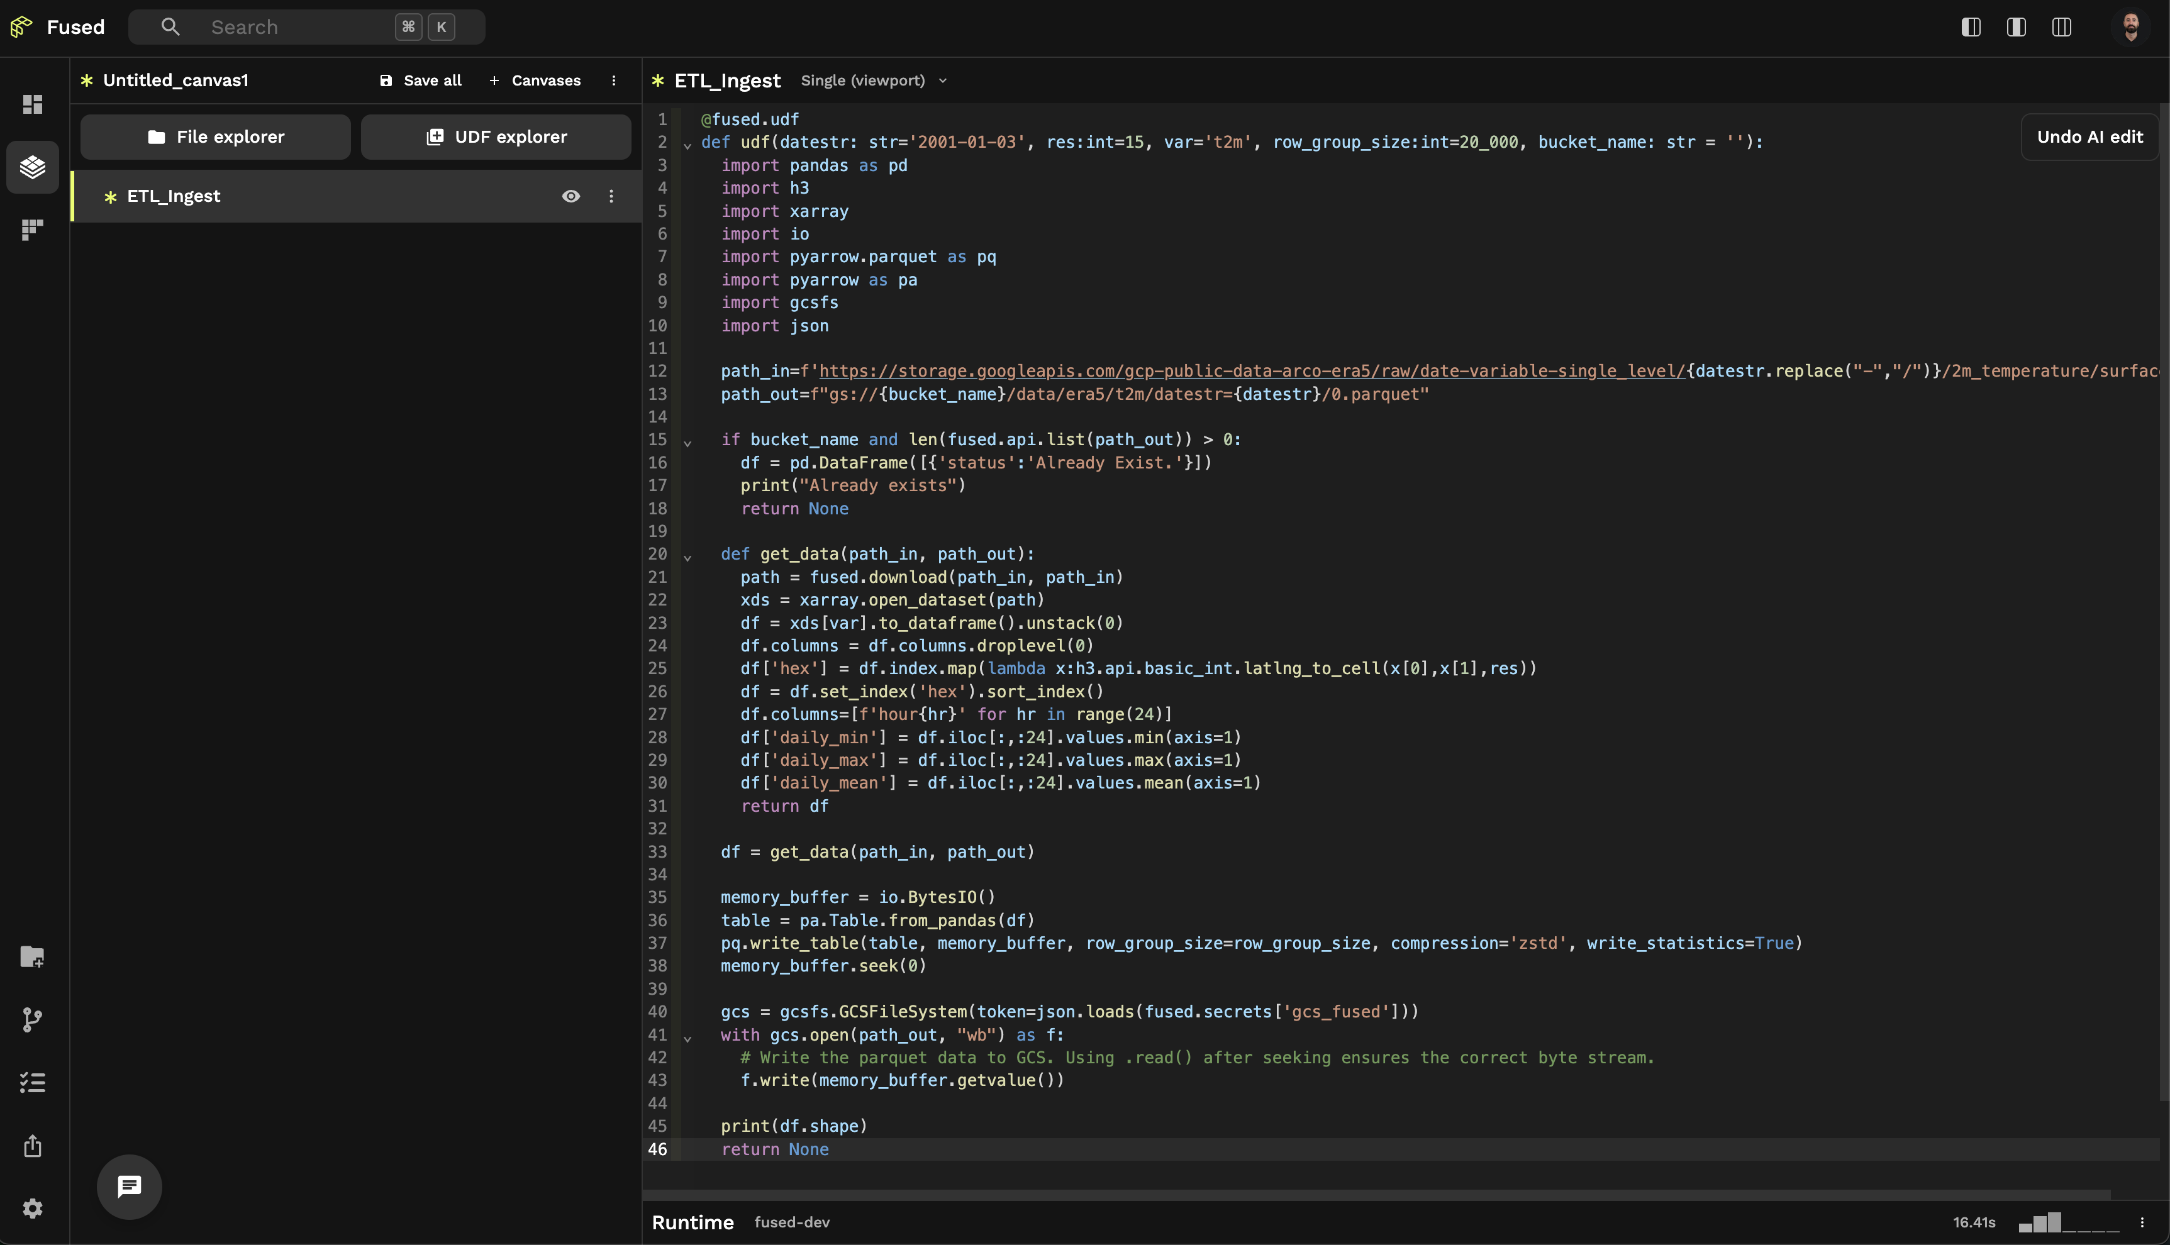Open the settings gear icon
The image size is (2170, 1245).
[33, 1207]
